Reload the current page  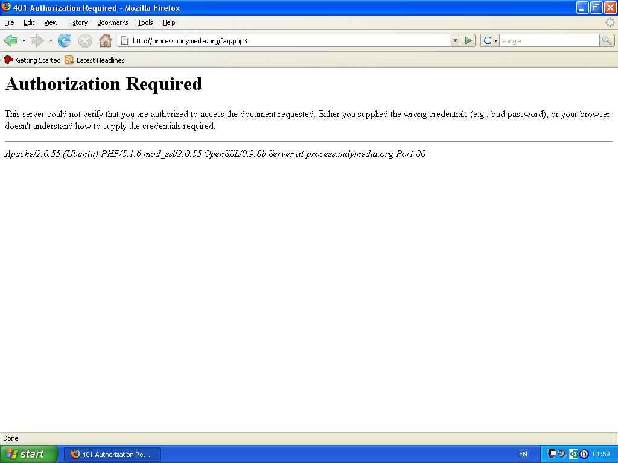pos(65,40)
